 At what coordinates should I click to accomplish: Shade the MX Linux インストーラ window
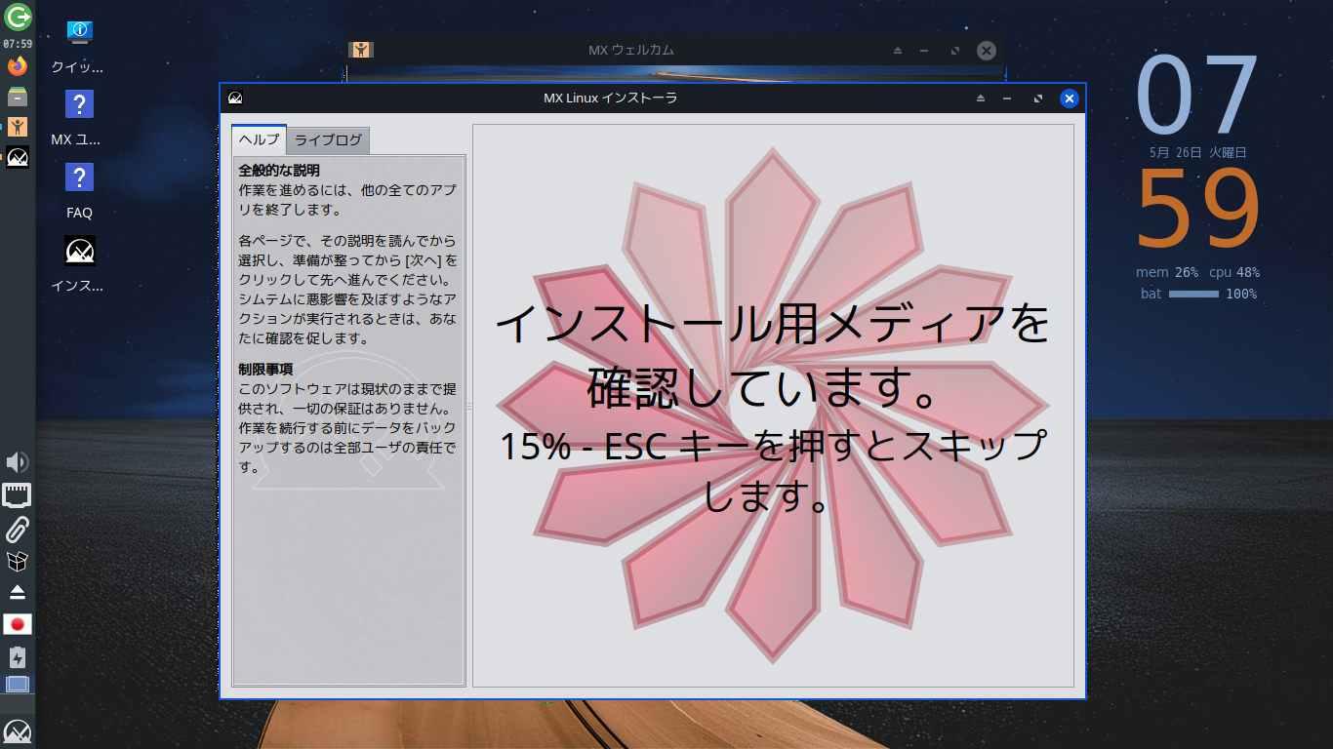tap(981, 99)
